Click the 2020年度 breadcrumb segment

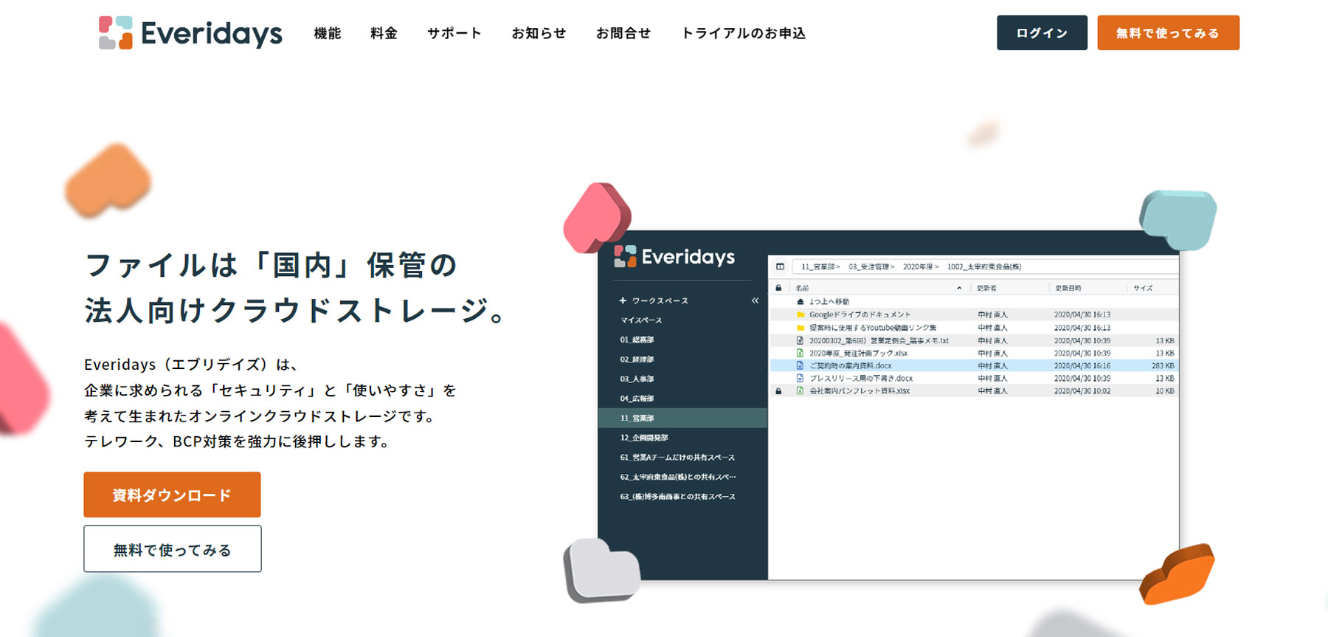[919, 266]
